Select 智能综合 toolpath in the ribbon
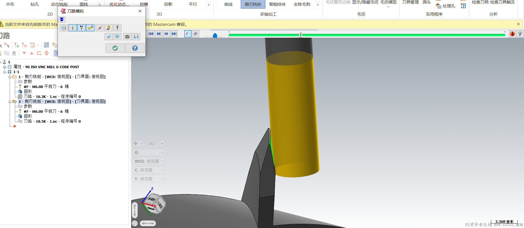 [x=277, y=4]
